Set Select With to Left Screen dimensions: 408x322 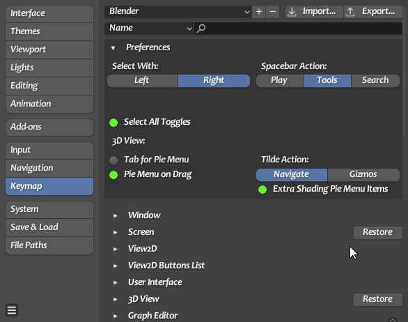pyautogui.click(x=142, y=81)
